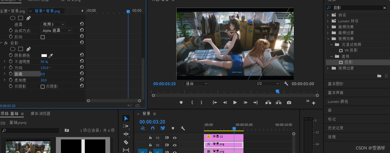Image resolution: width=390 pixels, height=153 pixels.
Task: Click the rectangle mask tool under 投影 effect
Action: (x=21, y=49)
